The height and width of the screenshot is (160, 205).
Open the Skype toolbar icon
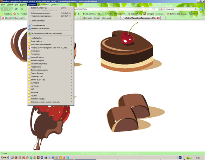point(201,9)
